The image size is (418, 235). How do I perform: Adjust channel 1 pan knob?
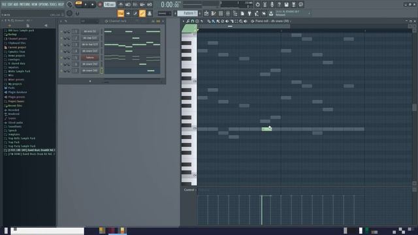65,31
